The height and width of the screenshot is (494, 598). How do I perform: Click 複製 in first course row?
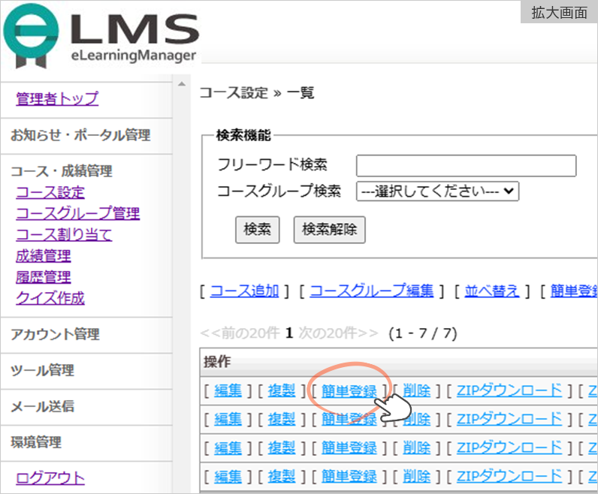(x=282, y=390)
